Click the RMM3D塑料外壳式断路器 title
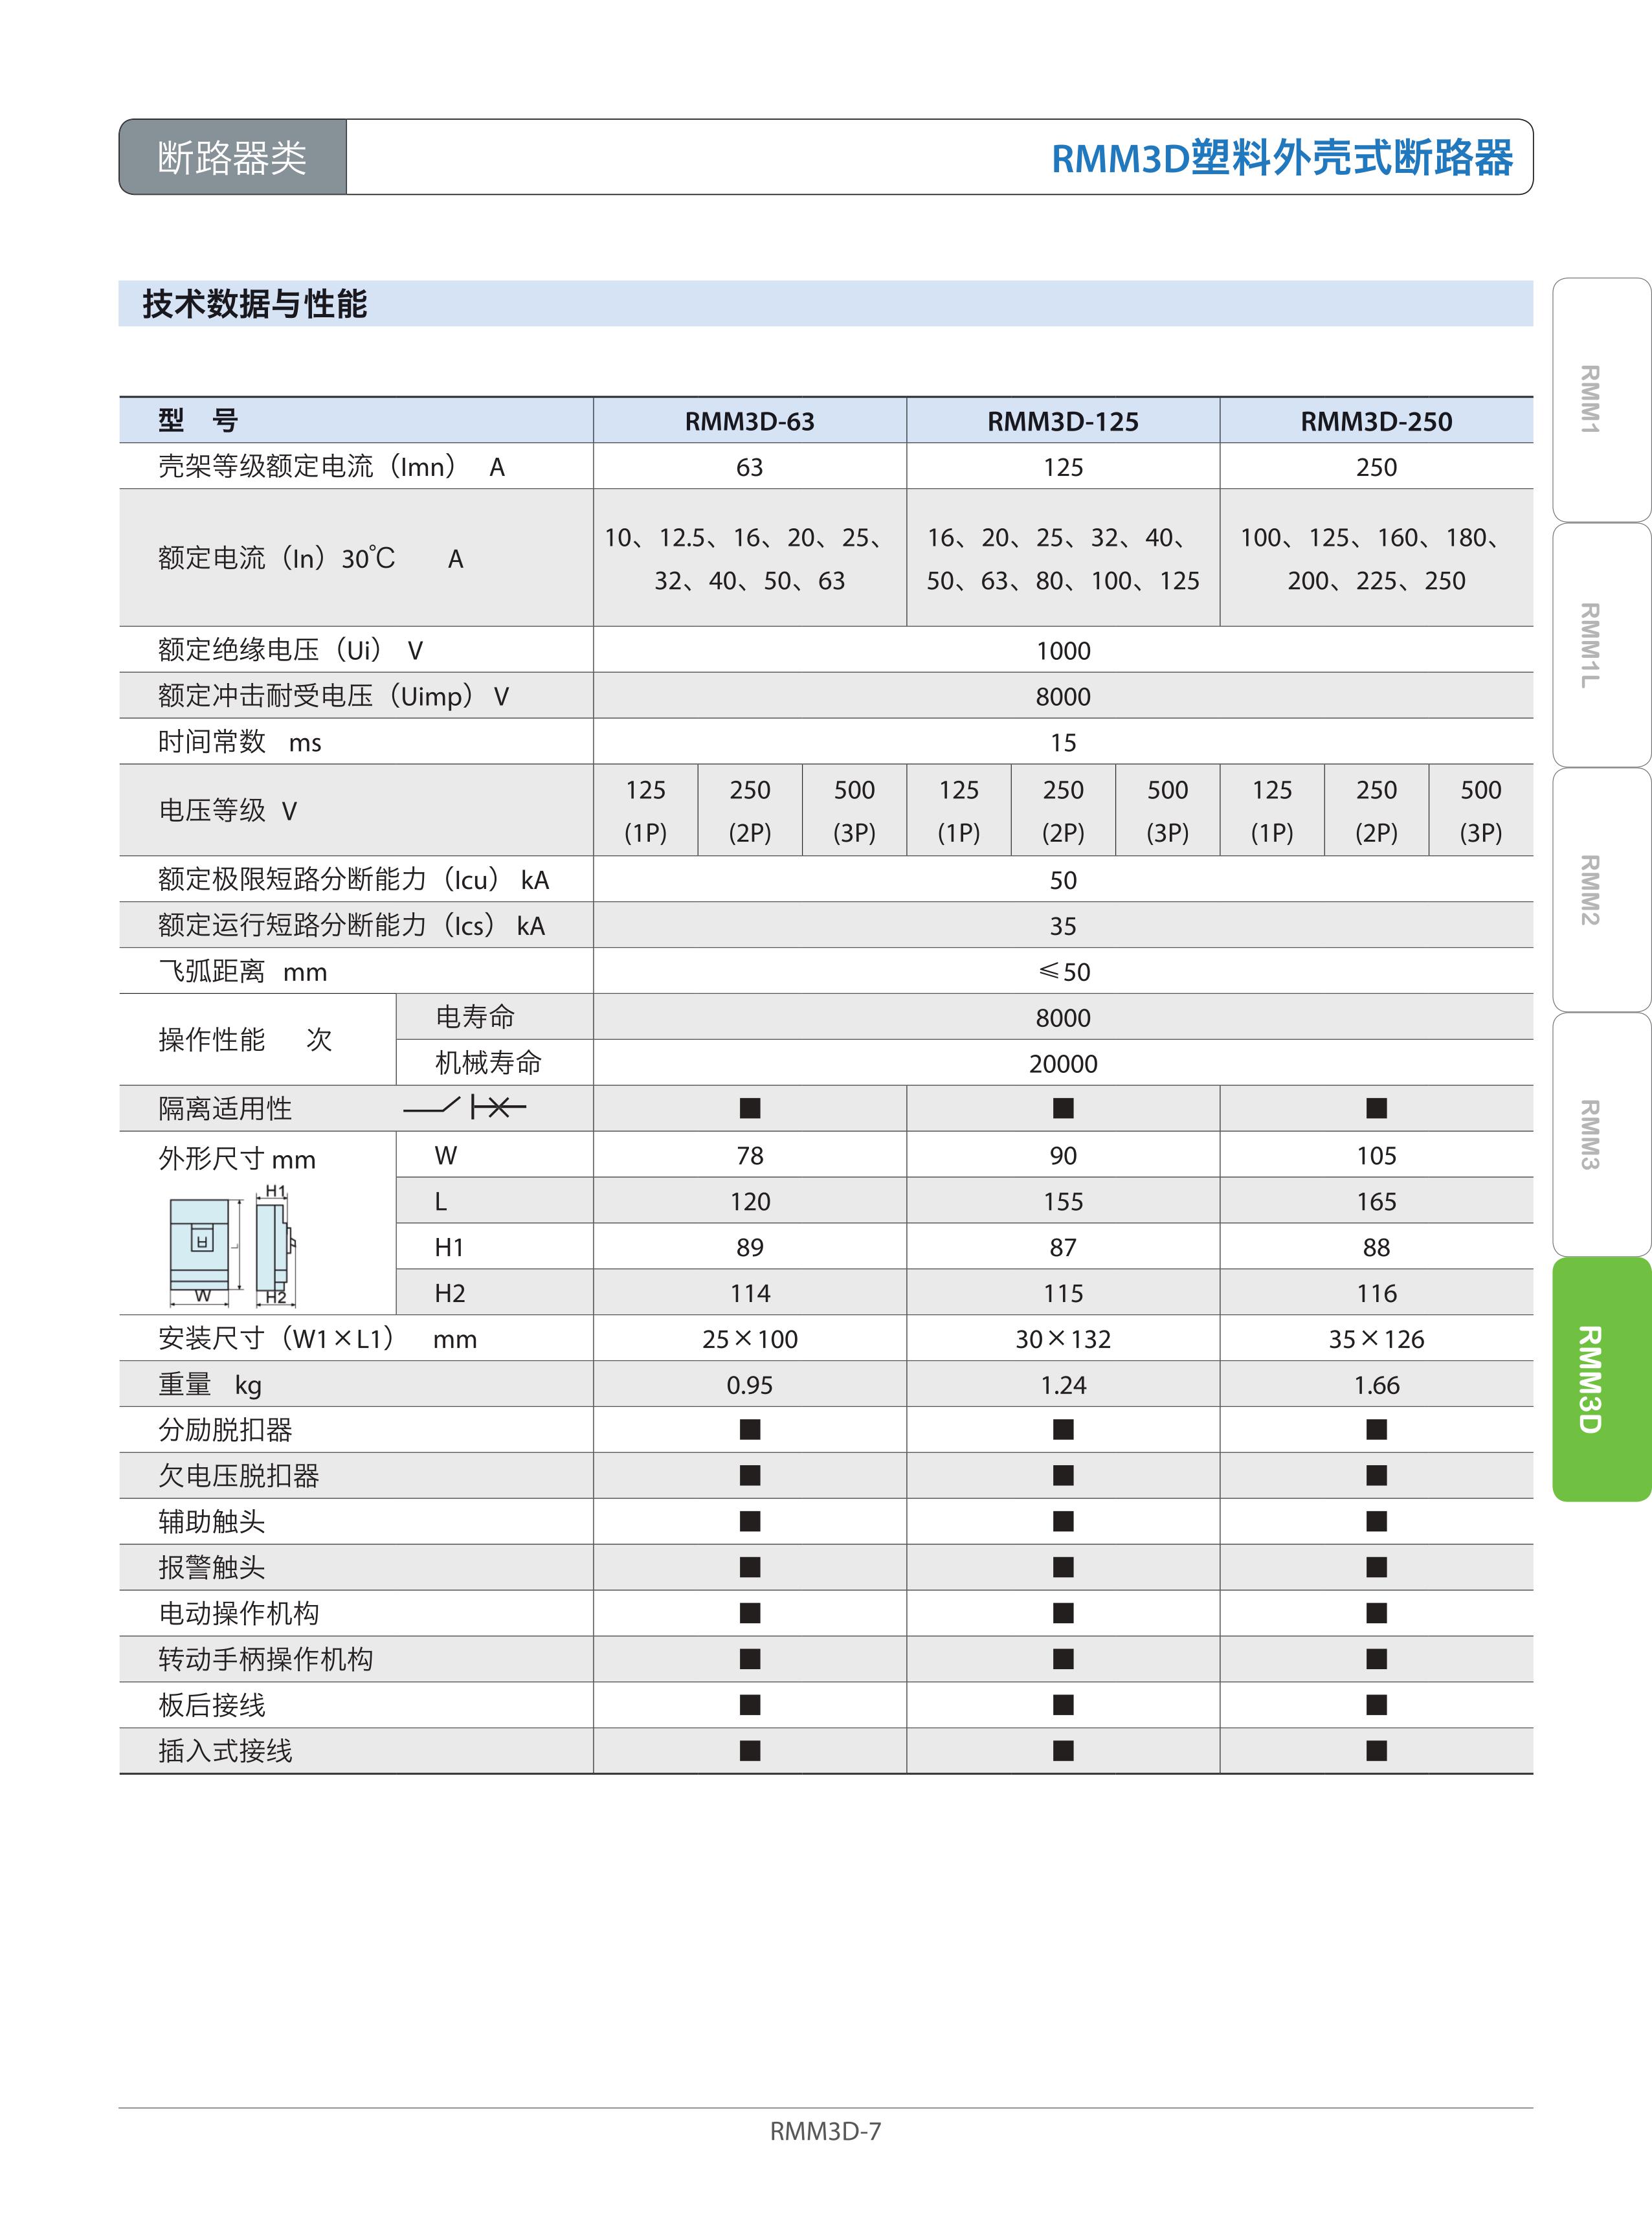The height and width of the screenshot is (2226, 1652). (1282, 158)
